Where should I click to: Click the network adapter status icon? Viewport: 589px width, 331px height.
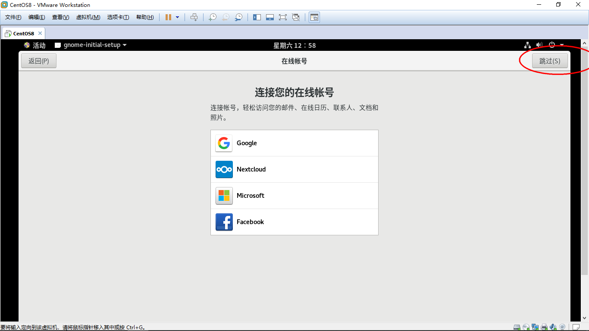(x=535, y=327)
